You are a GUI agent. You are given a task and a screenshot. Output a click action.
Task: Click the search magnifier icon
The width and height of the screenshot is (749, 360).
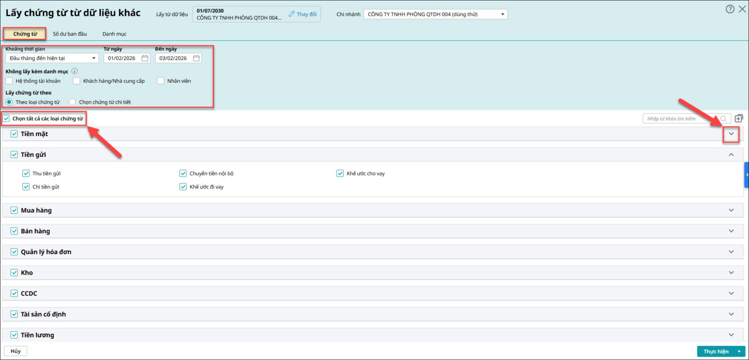click(x=724, y=119)
